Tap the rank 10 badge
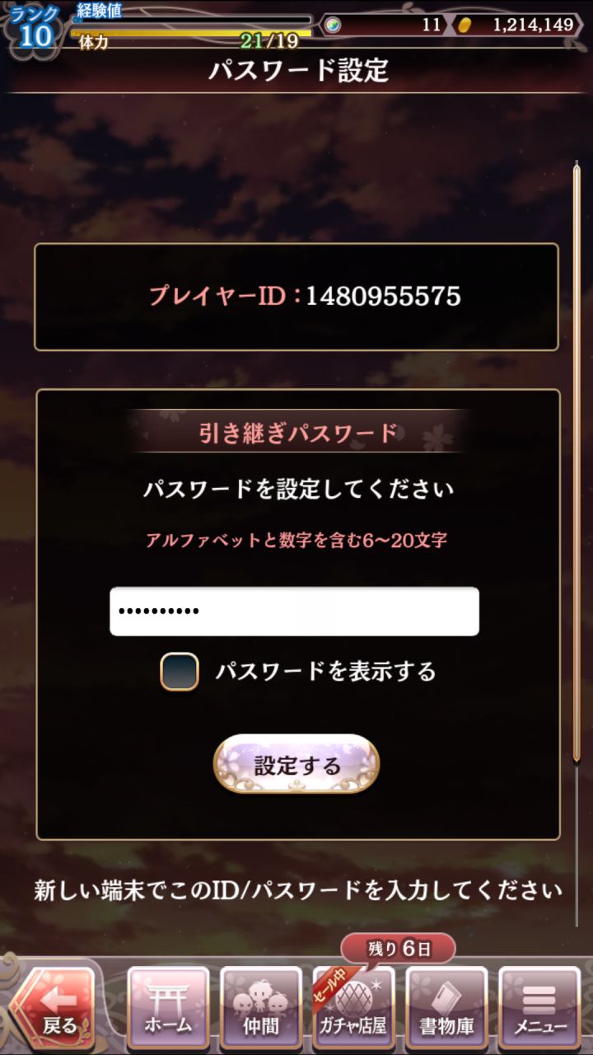 coord(35,27)
